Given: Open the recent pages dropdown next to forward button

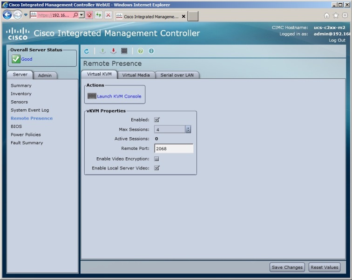Looking at the screenshot, I should pos(26,15).
